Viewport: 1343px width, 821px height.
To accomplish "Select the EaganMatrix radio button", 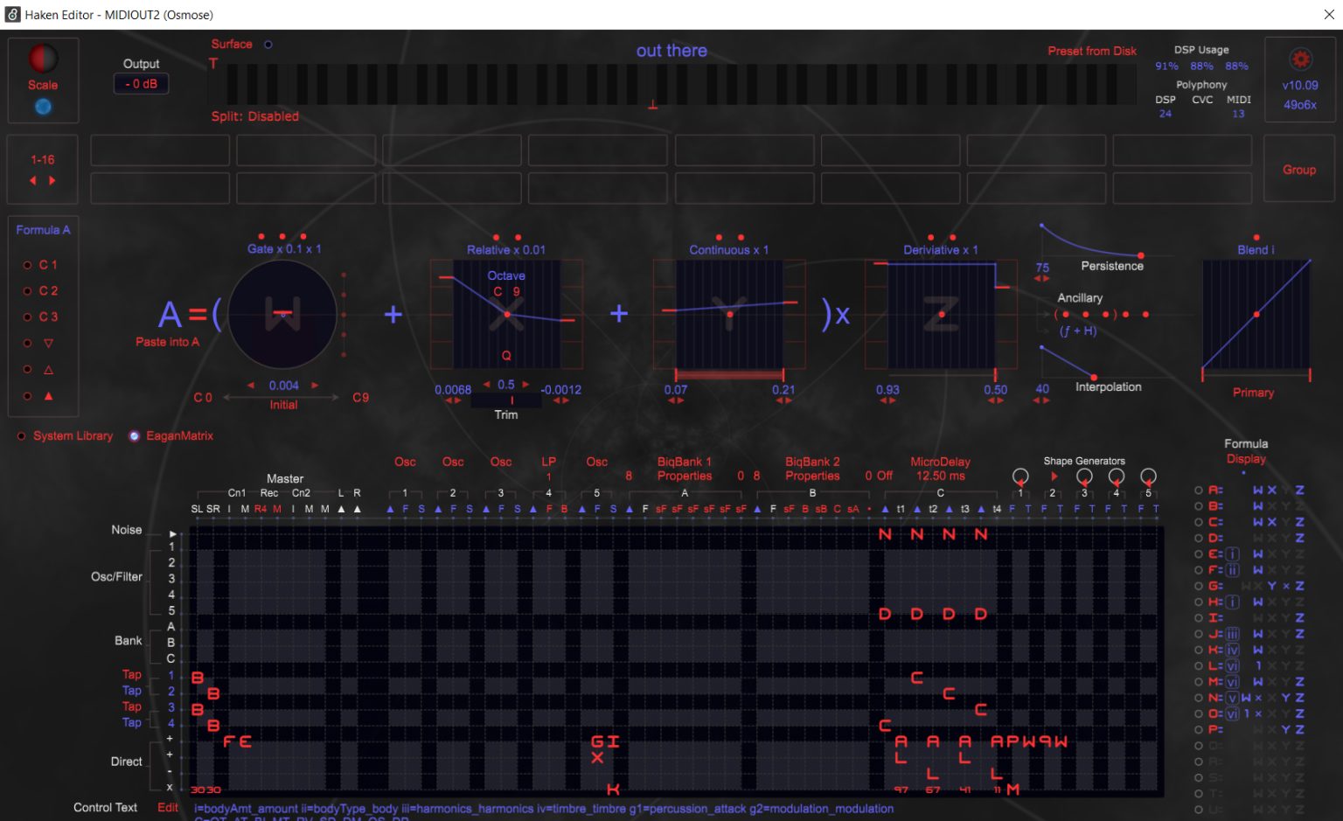I will click(x=135, y=435).
